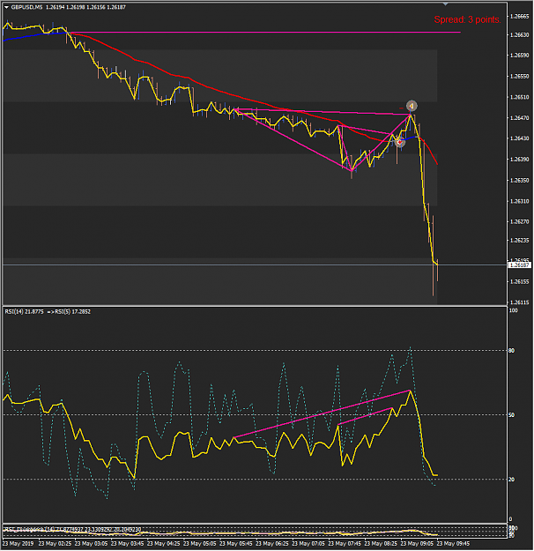The height and width of the screenshot is (551, 534).
Task: Click the RSI 20 level label
Action: pyautogui.click(x=512, y=480)
